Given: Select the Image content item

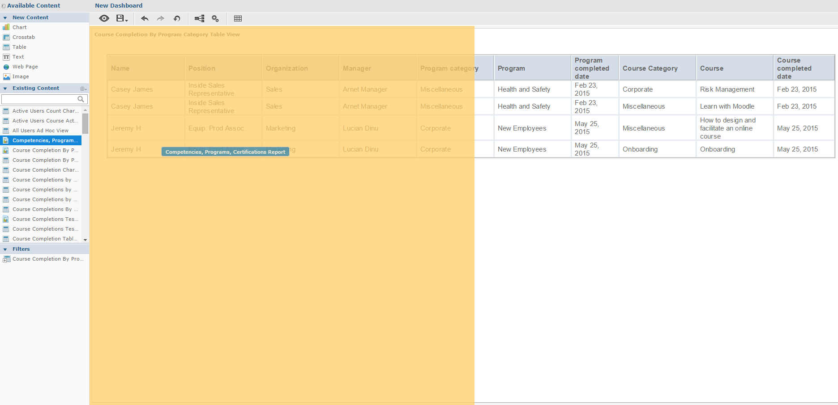Looking at the screenshot, I should [21, 76].
